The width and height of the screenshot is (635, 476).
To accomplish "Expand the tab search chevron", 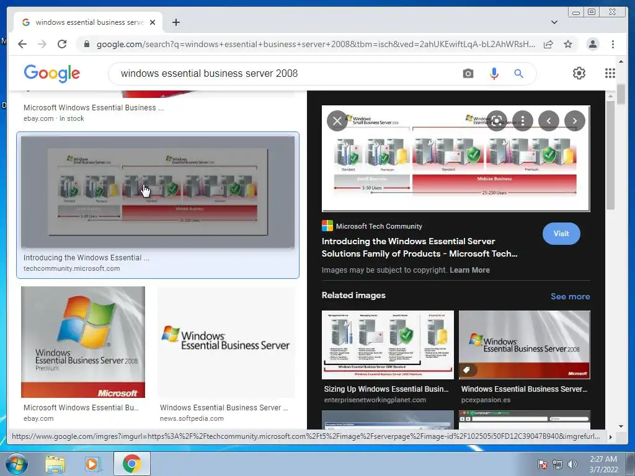I will coord(554,22).
